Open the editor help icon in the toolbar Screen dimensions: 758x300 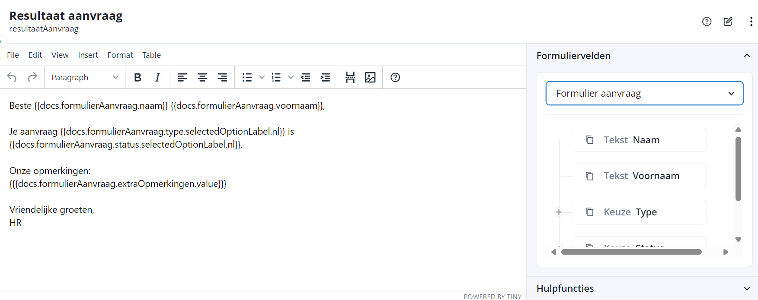(395, 77)
